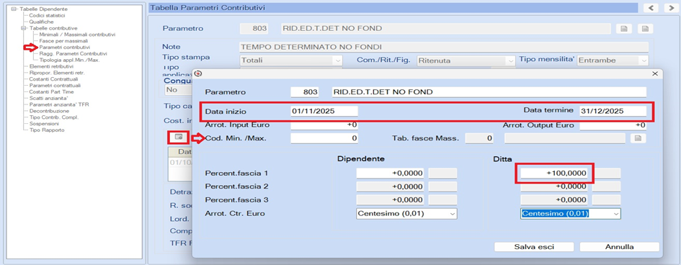
Task: Click the Tab. fasce Mass. code field
Action: [479, 138]
